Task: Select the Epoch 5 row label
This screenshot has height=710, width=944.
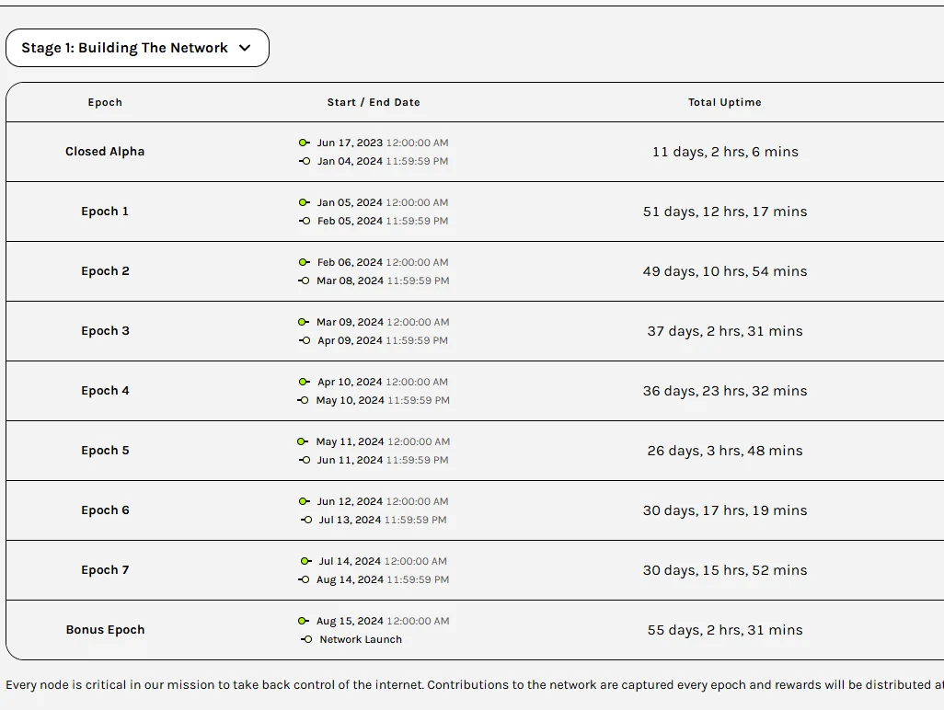Action: [x=105, y=451]
